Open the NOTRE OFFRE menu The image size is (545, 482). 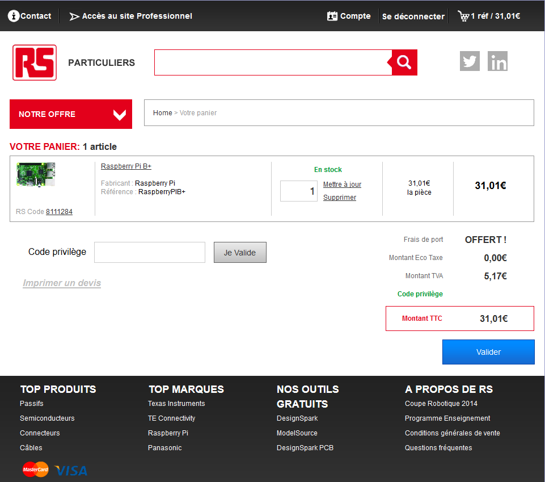point(71,114)
